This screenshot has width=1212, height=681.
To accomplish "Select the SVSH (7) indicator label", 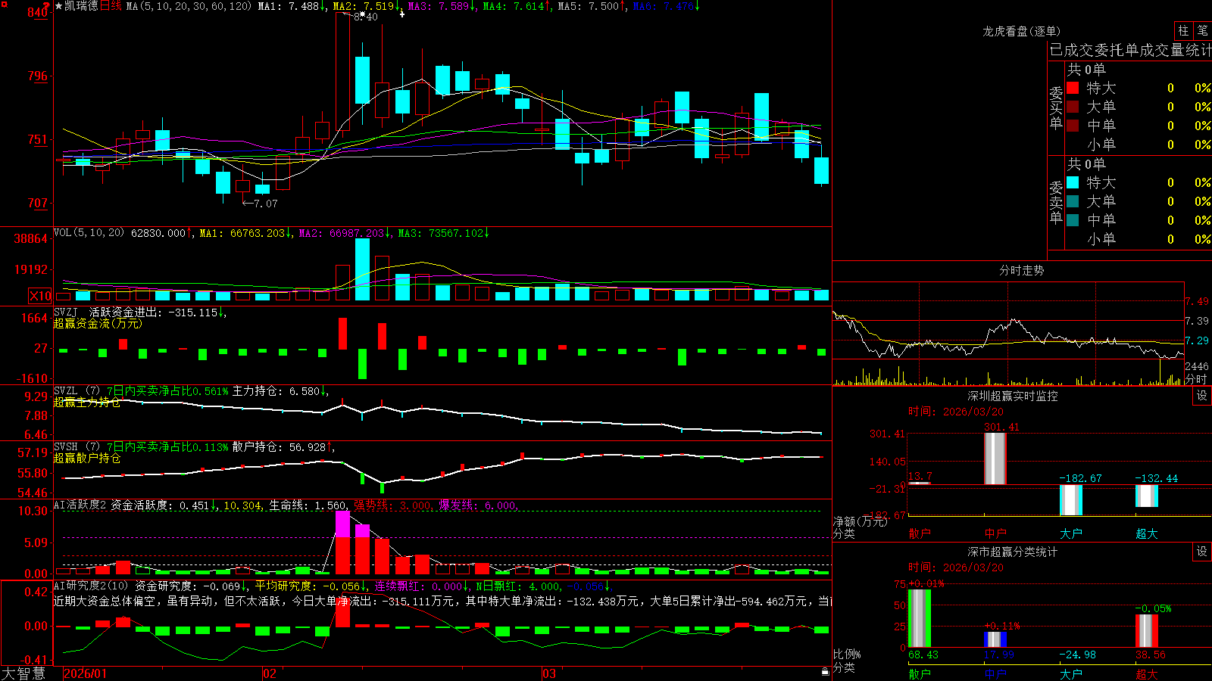I will click(77, 447).
